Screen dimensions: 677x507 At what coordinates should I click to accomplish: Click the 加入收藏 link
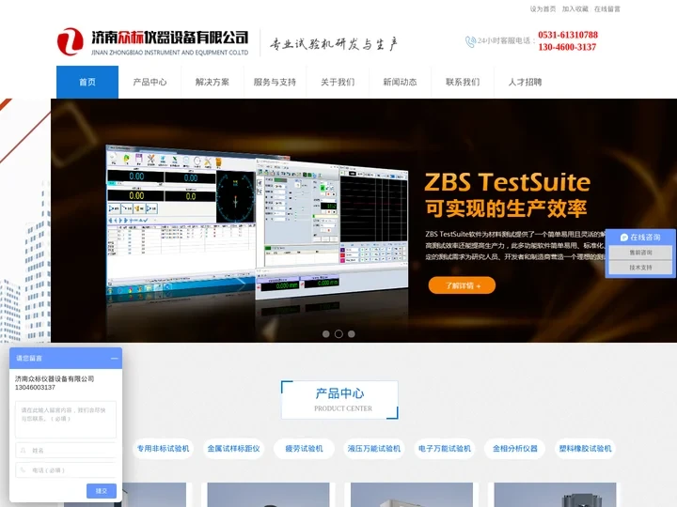click(575, 9)
